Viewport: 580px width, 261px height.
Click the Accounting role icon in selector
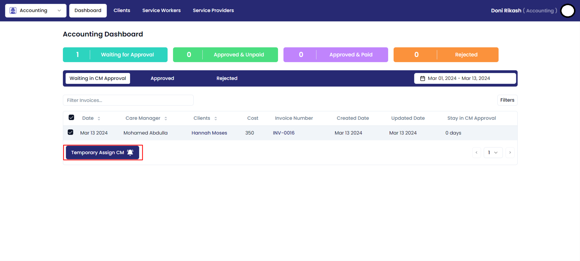tap(13, 11)
